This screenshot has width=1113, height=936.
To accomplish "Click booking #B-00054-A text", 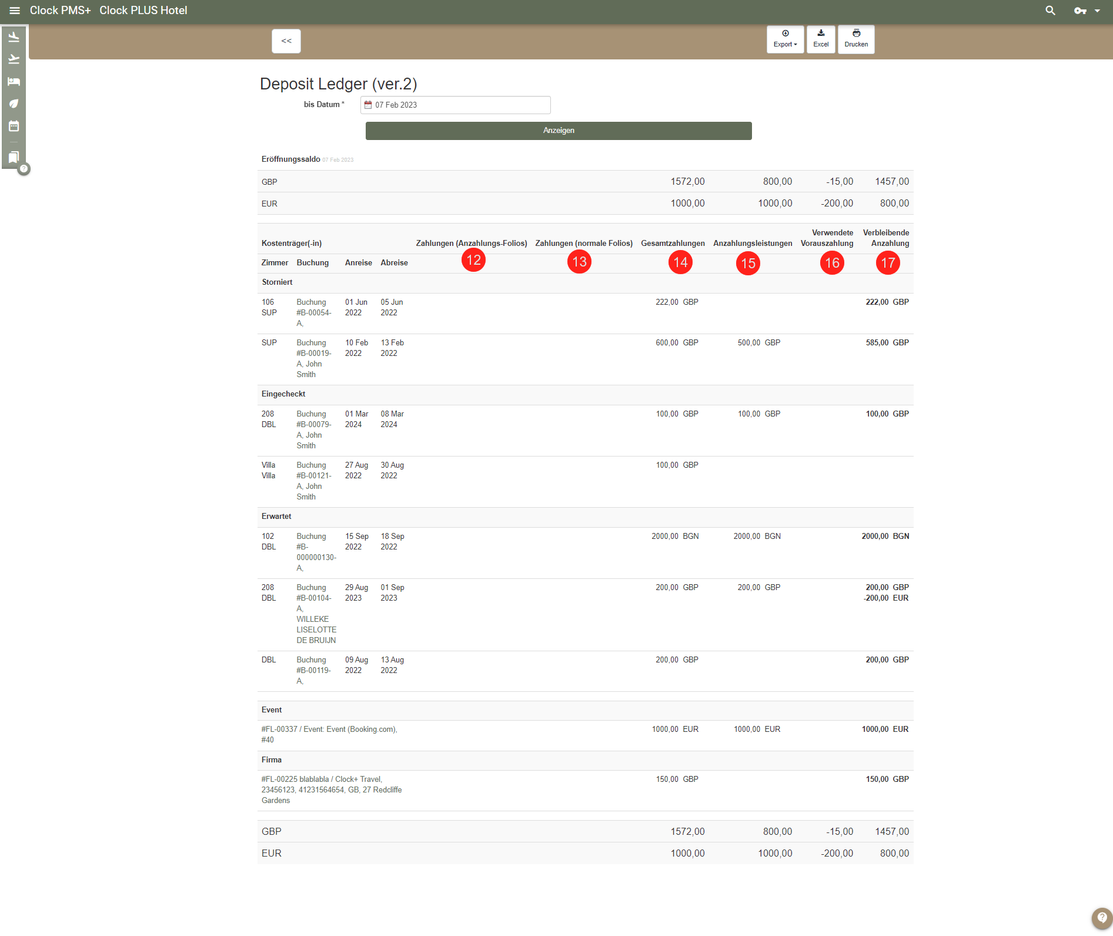I will (314, 313).
